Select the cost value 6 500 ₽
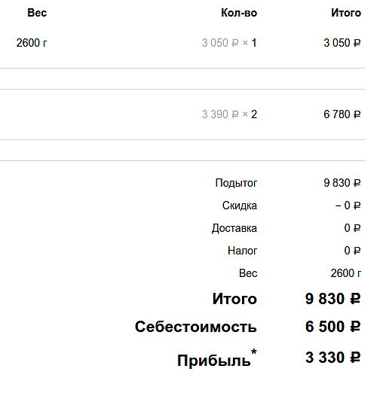The height and width of the screenshot is (396, 383). [332, 327]
